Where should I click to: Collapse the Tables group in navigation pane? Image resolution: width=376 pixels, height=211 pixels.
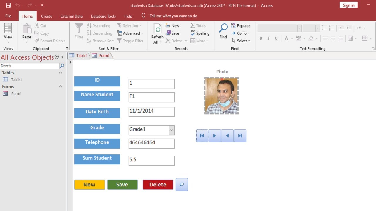click(61, 72)
